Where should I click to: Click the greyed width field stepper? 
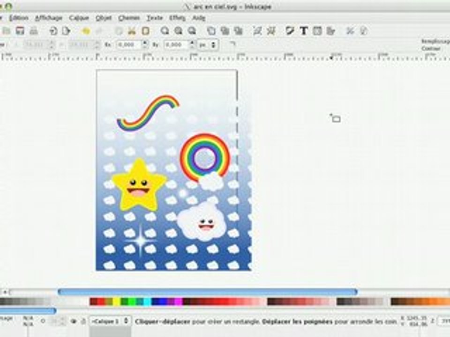tap(52, 45)
